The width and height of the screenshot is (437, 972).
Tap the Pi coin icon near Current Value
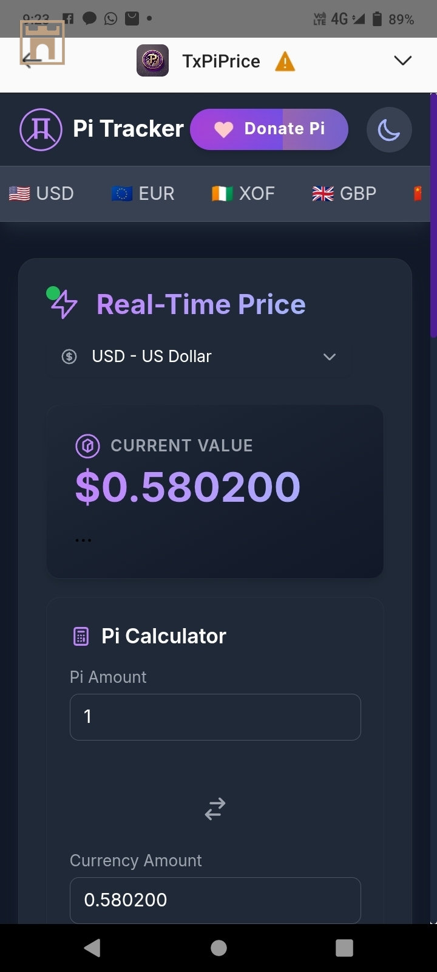coord(87,446)
